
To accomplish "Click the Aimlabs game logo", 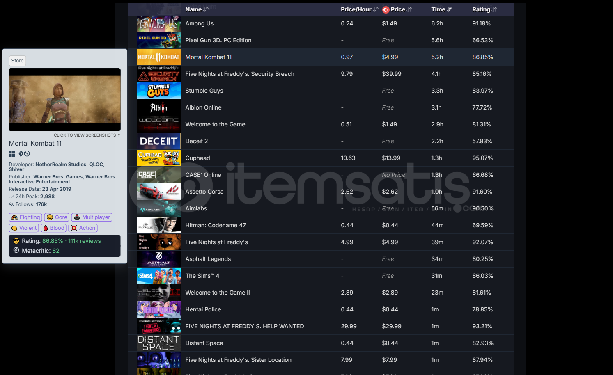I will click(x=158, y=208).
